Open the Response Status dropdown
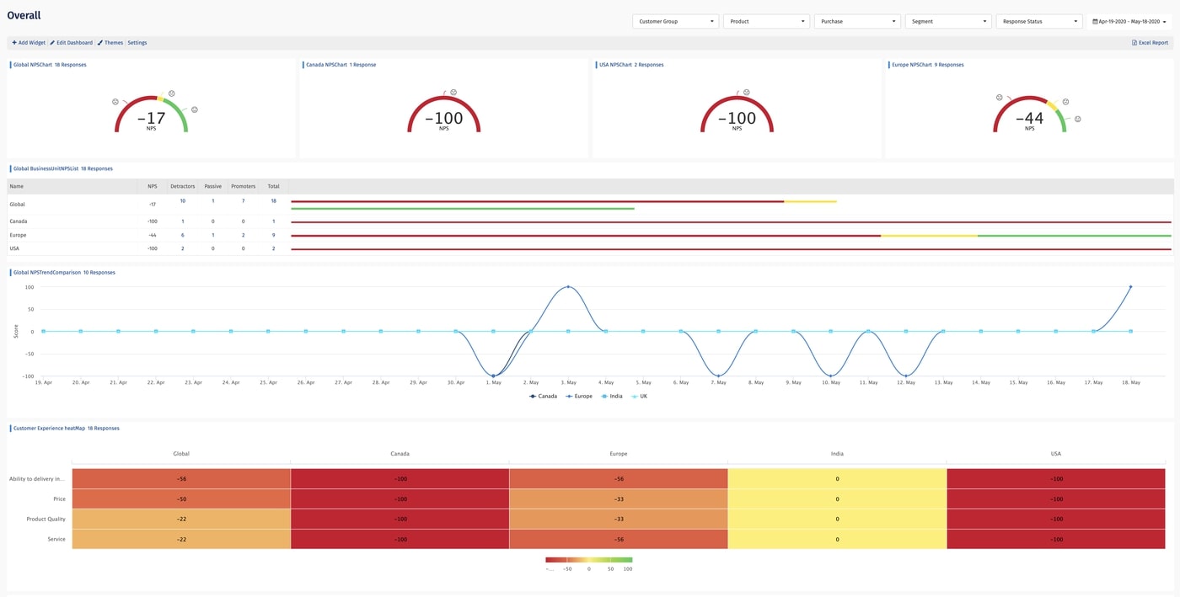Screen dimensions: 1180x597 coord(1038,22)
